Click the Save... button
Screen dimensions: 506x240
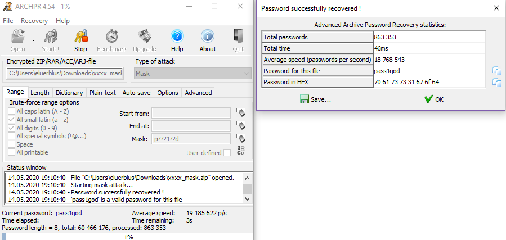315,99
